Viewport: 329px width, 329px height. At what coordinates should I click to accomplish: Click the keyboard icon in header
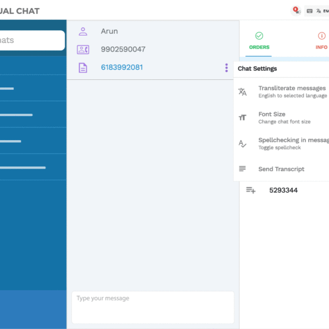click(310, 11)
